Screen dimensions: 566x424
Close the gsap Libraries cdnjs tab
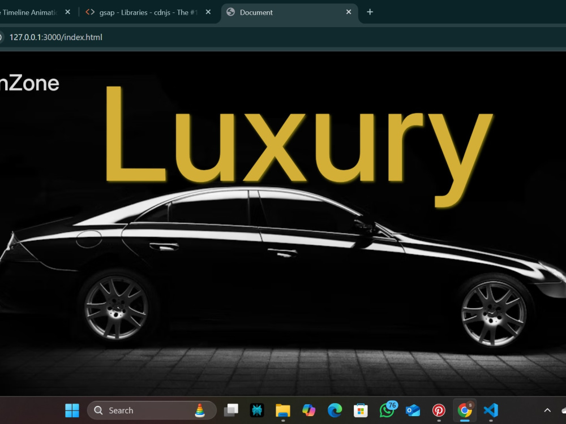[x=208, y=12]
